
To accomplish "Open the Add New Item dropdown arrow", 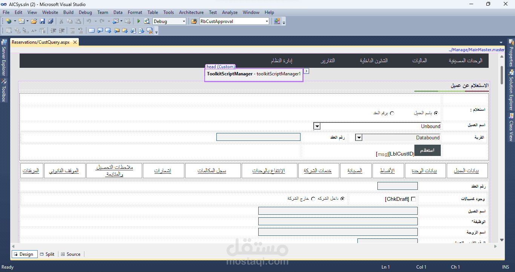I will pos(27,21).
